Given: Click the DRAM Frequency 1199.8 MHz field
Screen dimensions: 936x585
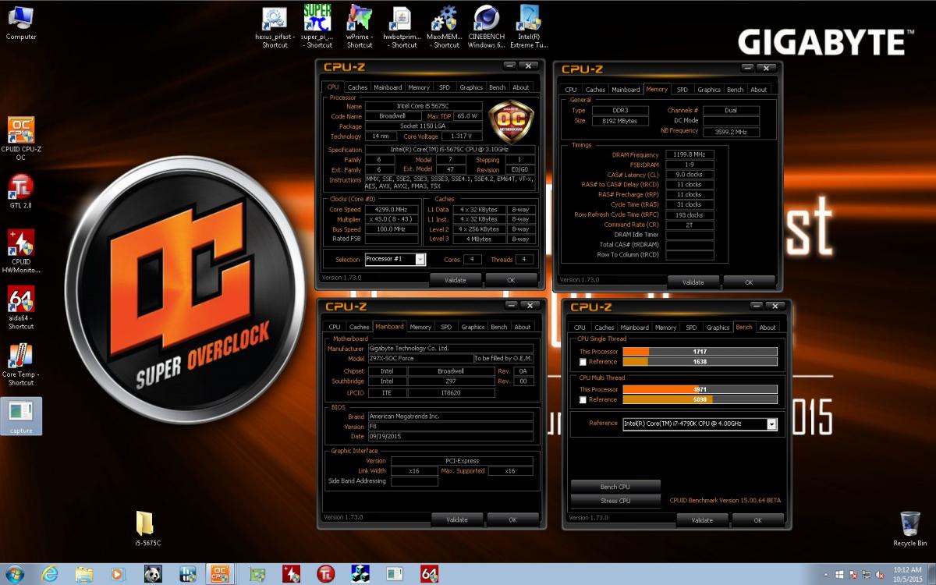Looking at the screenshot, I should coord(689,154).
